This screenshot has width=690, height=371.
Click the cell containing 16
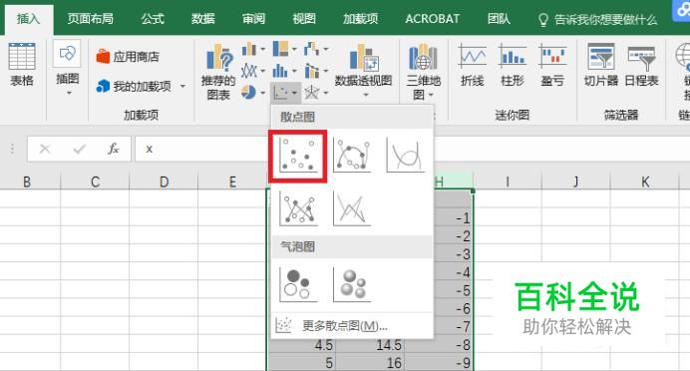pyautogui.click(x=370, y=363)
